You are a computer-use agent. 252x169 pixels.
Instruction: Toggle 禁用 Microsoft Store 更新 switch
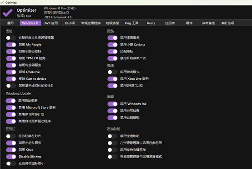[11, 107]
